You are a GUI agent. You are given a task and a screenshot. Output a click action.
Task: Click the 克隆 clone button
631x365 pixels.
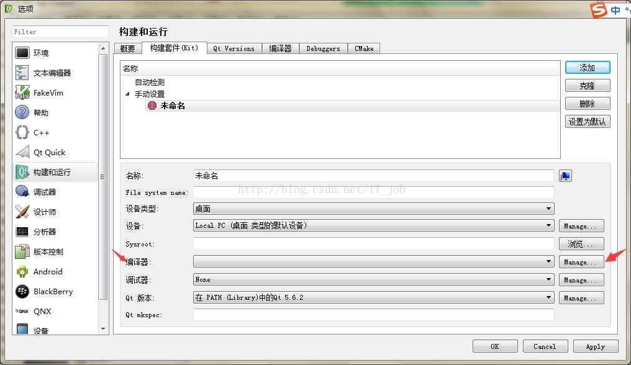click(x=588, y=86)
